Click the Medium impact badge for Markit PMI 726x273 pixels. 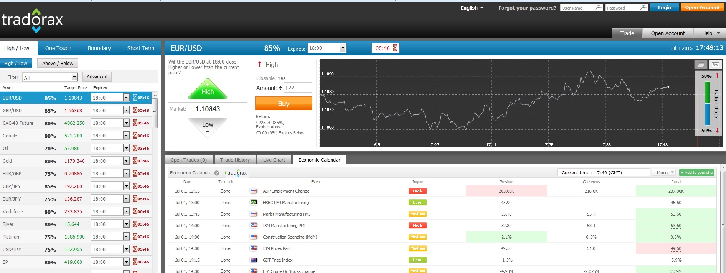pos(417,214)
